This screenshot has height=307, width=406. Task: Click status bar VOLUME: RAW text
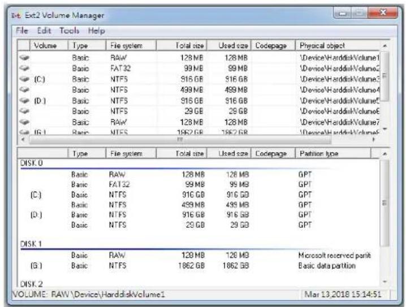point(89,295)
